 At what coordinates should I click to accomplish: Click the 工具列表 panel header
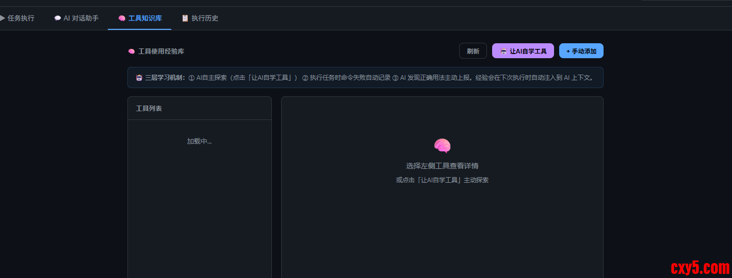(200, 109)
